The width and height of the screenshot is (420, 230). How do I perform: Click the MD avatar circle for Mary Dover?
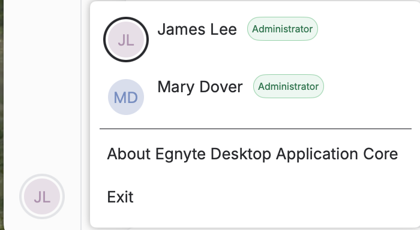point(126,97)
